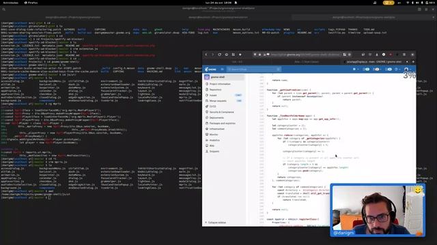Open GitLab help dropdown
437x245 pixels.
tap(397, 69)
